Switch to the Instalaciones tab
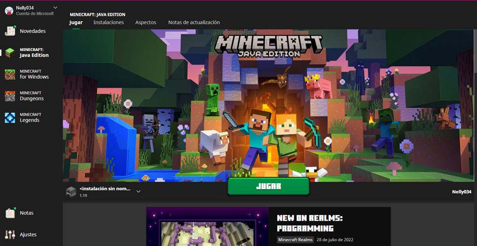This screenshot has height=246, width=477. coord(109,22)
